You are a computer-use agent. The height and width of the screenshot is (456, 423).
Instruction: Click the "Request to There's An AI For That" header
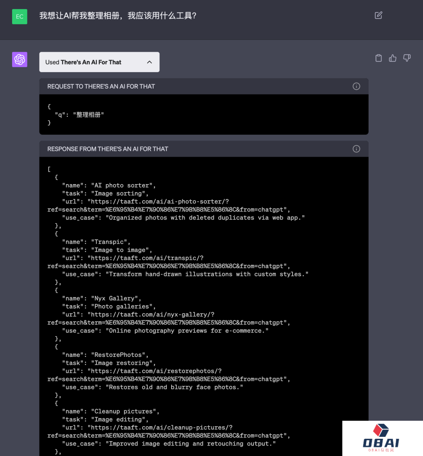101,87
